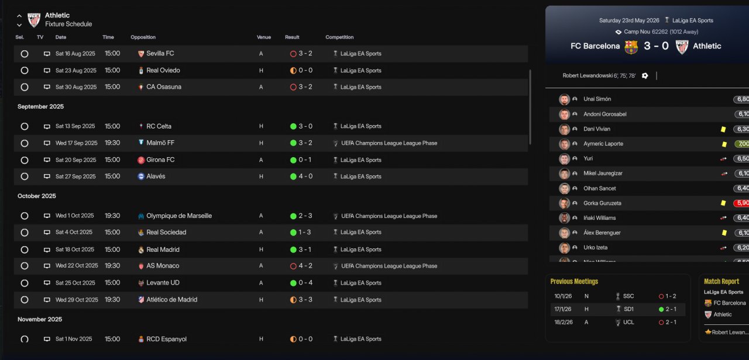Sort fixtures by the Opposition column header
Viewport: 749px width, 360px height.
[143, 37]
